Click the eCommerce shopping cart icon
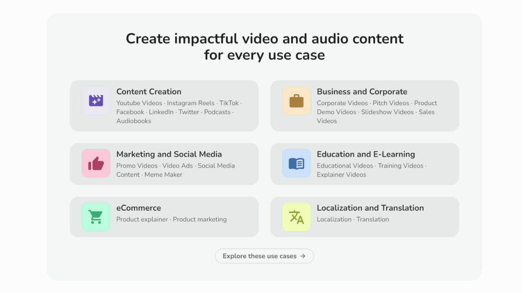The height and width of the screenshot is (293, 522). (96, 217)
